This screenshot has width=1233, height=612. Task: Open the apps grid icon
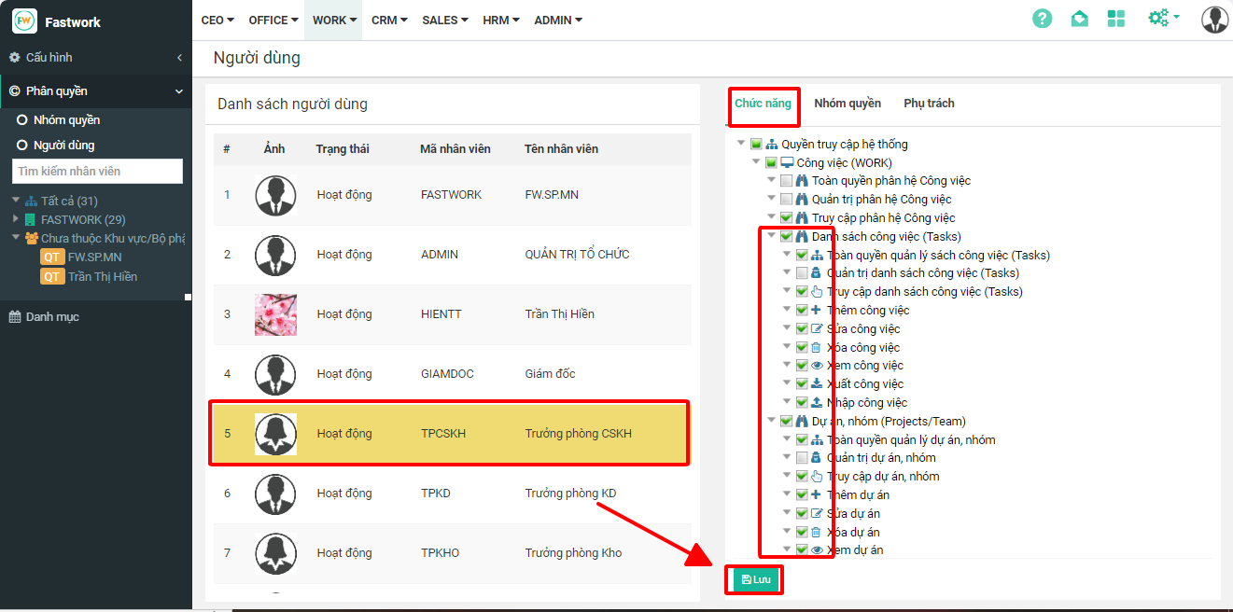point(1115,19)
